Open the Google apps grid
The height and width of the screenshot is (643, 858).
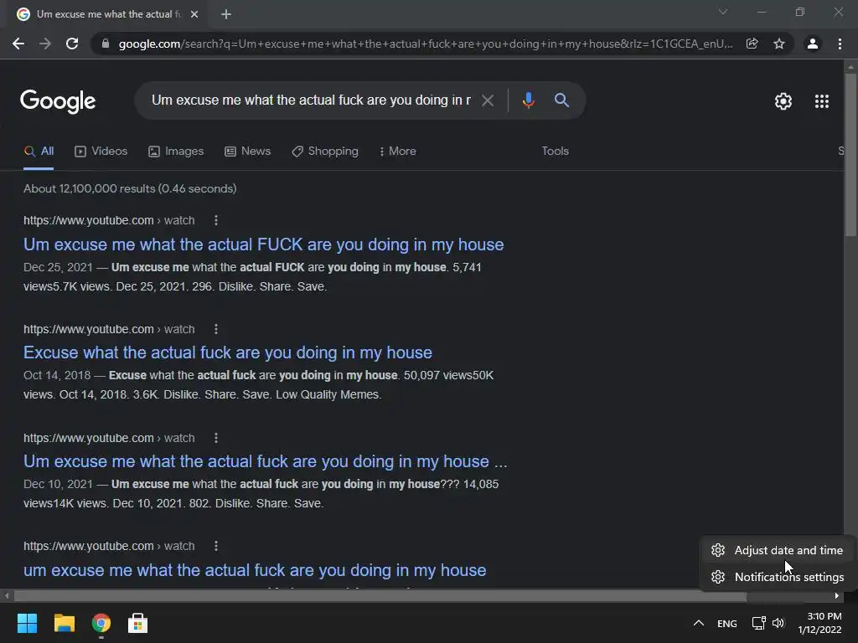tap(822, 101)
